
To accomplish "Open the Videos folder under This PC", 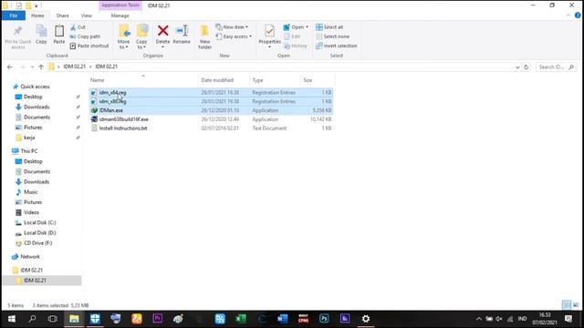I will (31, 212).
